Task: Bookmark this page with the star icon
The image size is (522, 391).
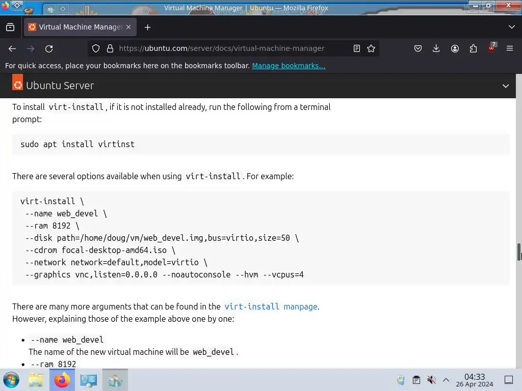Action: click(x=371, y=48)
